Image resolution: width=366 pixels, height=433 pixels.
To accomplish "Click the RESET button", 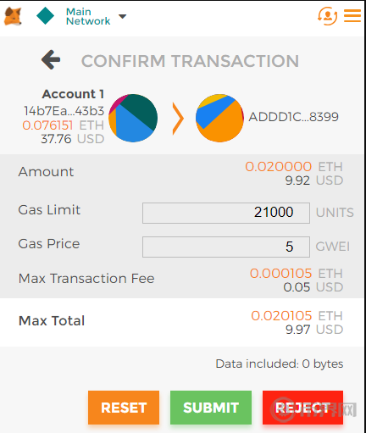I will click(x=124, y=408).
